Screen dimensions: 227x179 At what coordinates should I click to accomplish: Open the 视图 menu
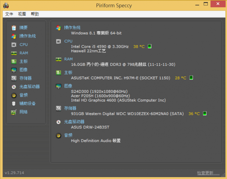pos(22,14)
